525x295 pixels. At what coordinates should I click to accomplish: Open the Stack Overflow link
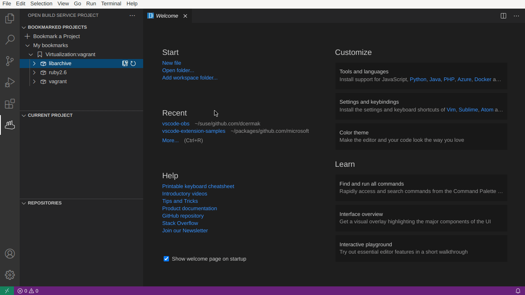(180, 223)
